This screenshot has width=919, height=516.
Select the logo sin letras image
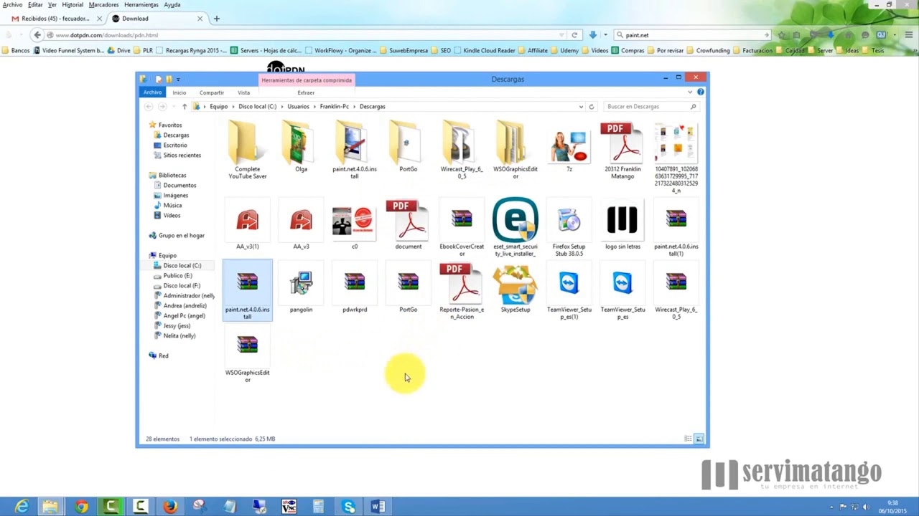point(622,226)
